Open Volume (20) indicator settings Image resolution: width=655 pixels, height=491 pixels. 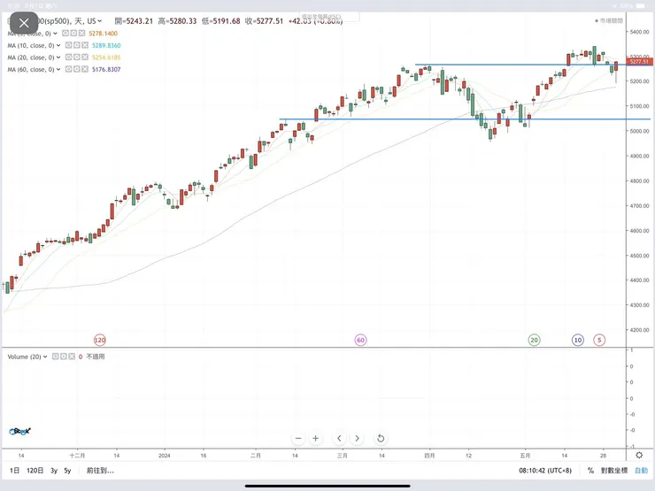pos(63,357)
